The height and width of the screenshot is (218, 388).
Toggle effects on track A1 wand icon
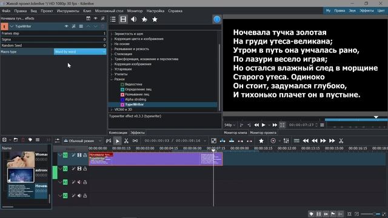point(73,182)
